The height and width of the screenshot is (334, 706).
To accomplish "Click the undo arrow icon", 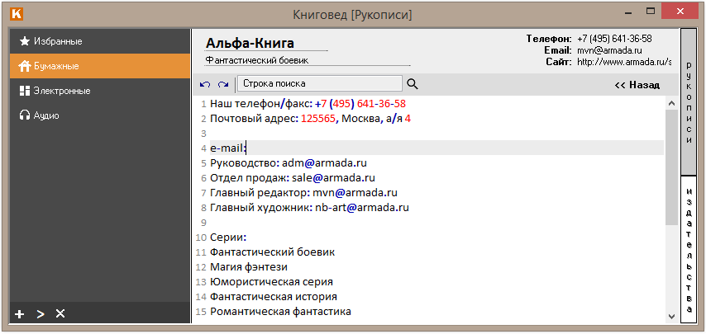I will click(x=206, y=84).
